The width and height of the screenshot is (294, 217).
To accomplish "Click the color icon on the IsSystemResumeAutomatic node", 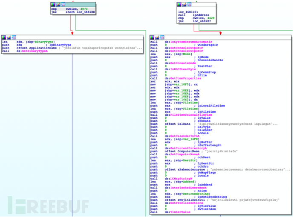I will coord(153,37).
